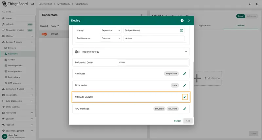Enable the Report strategy toggle

coord(77,52)
